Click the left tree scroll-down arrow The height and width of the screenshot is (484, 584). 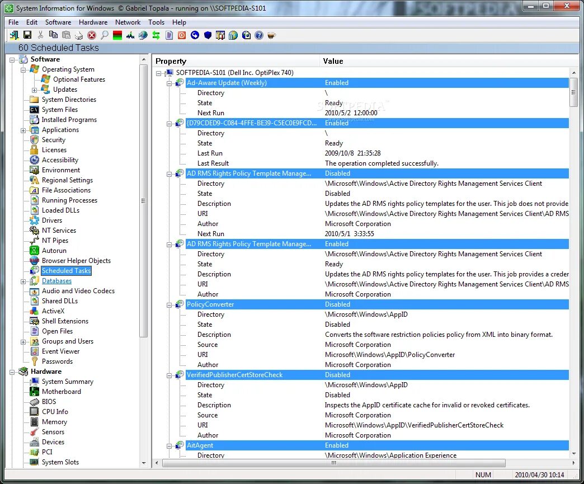coord(144,463)
